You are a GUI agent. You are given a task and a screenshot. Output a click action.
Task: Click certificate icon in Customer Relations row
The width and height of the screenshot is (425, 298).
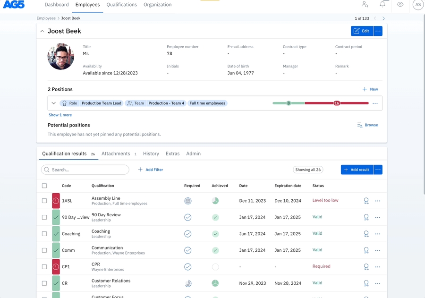pyautogui.click(x=366, y=283)
